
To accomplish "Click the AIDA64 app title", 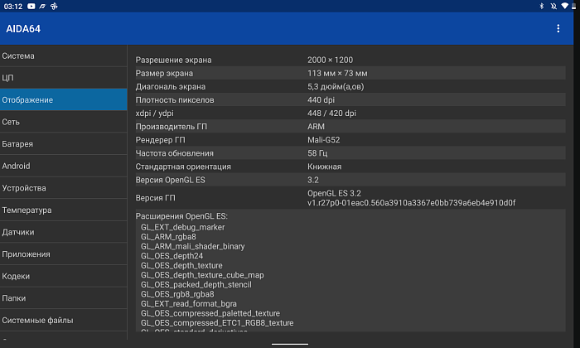I will point(23,29).
